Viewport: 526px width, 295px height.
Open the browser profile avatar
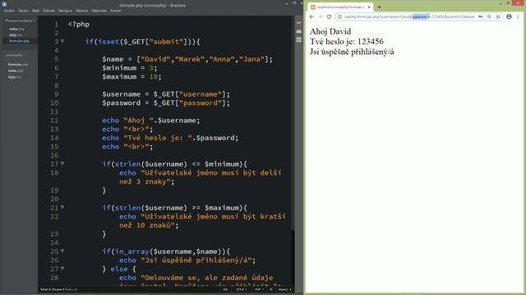tap(509, 16)
